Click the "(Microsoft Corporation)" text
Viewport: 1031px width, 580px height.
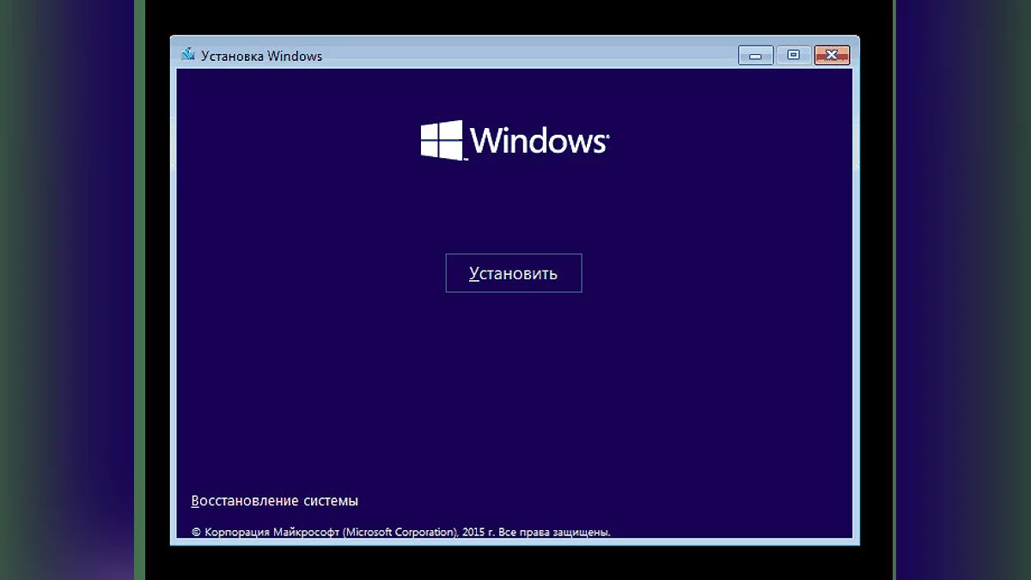(400, 532)
